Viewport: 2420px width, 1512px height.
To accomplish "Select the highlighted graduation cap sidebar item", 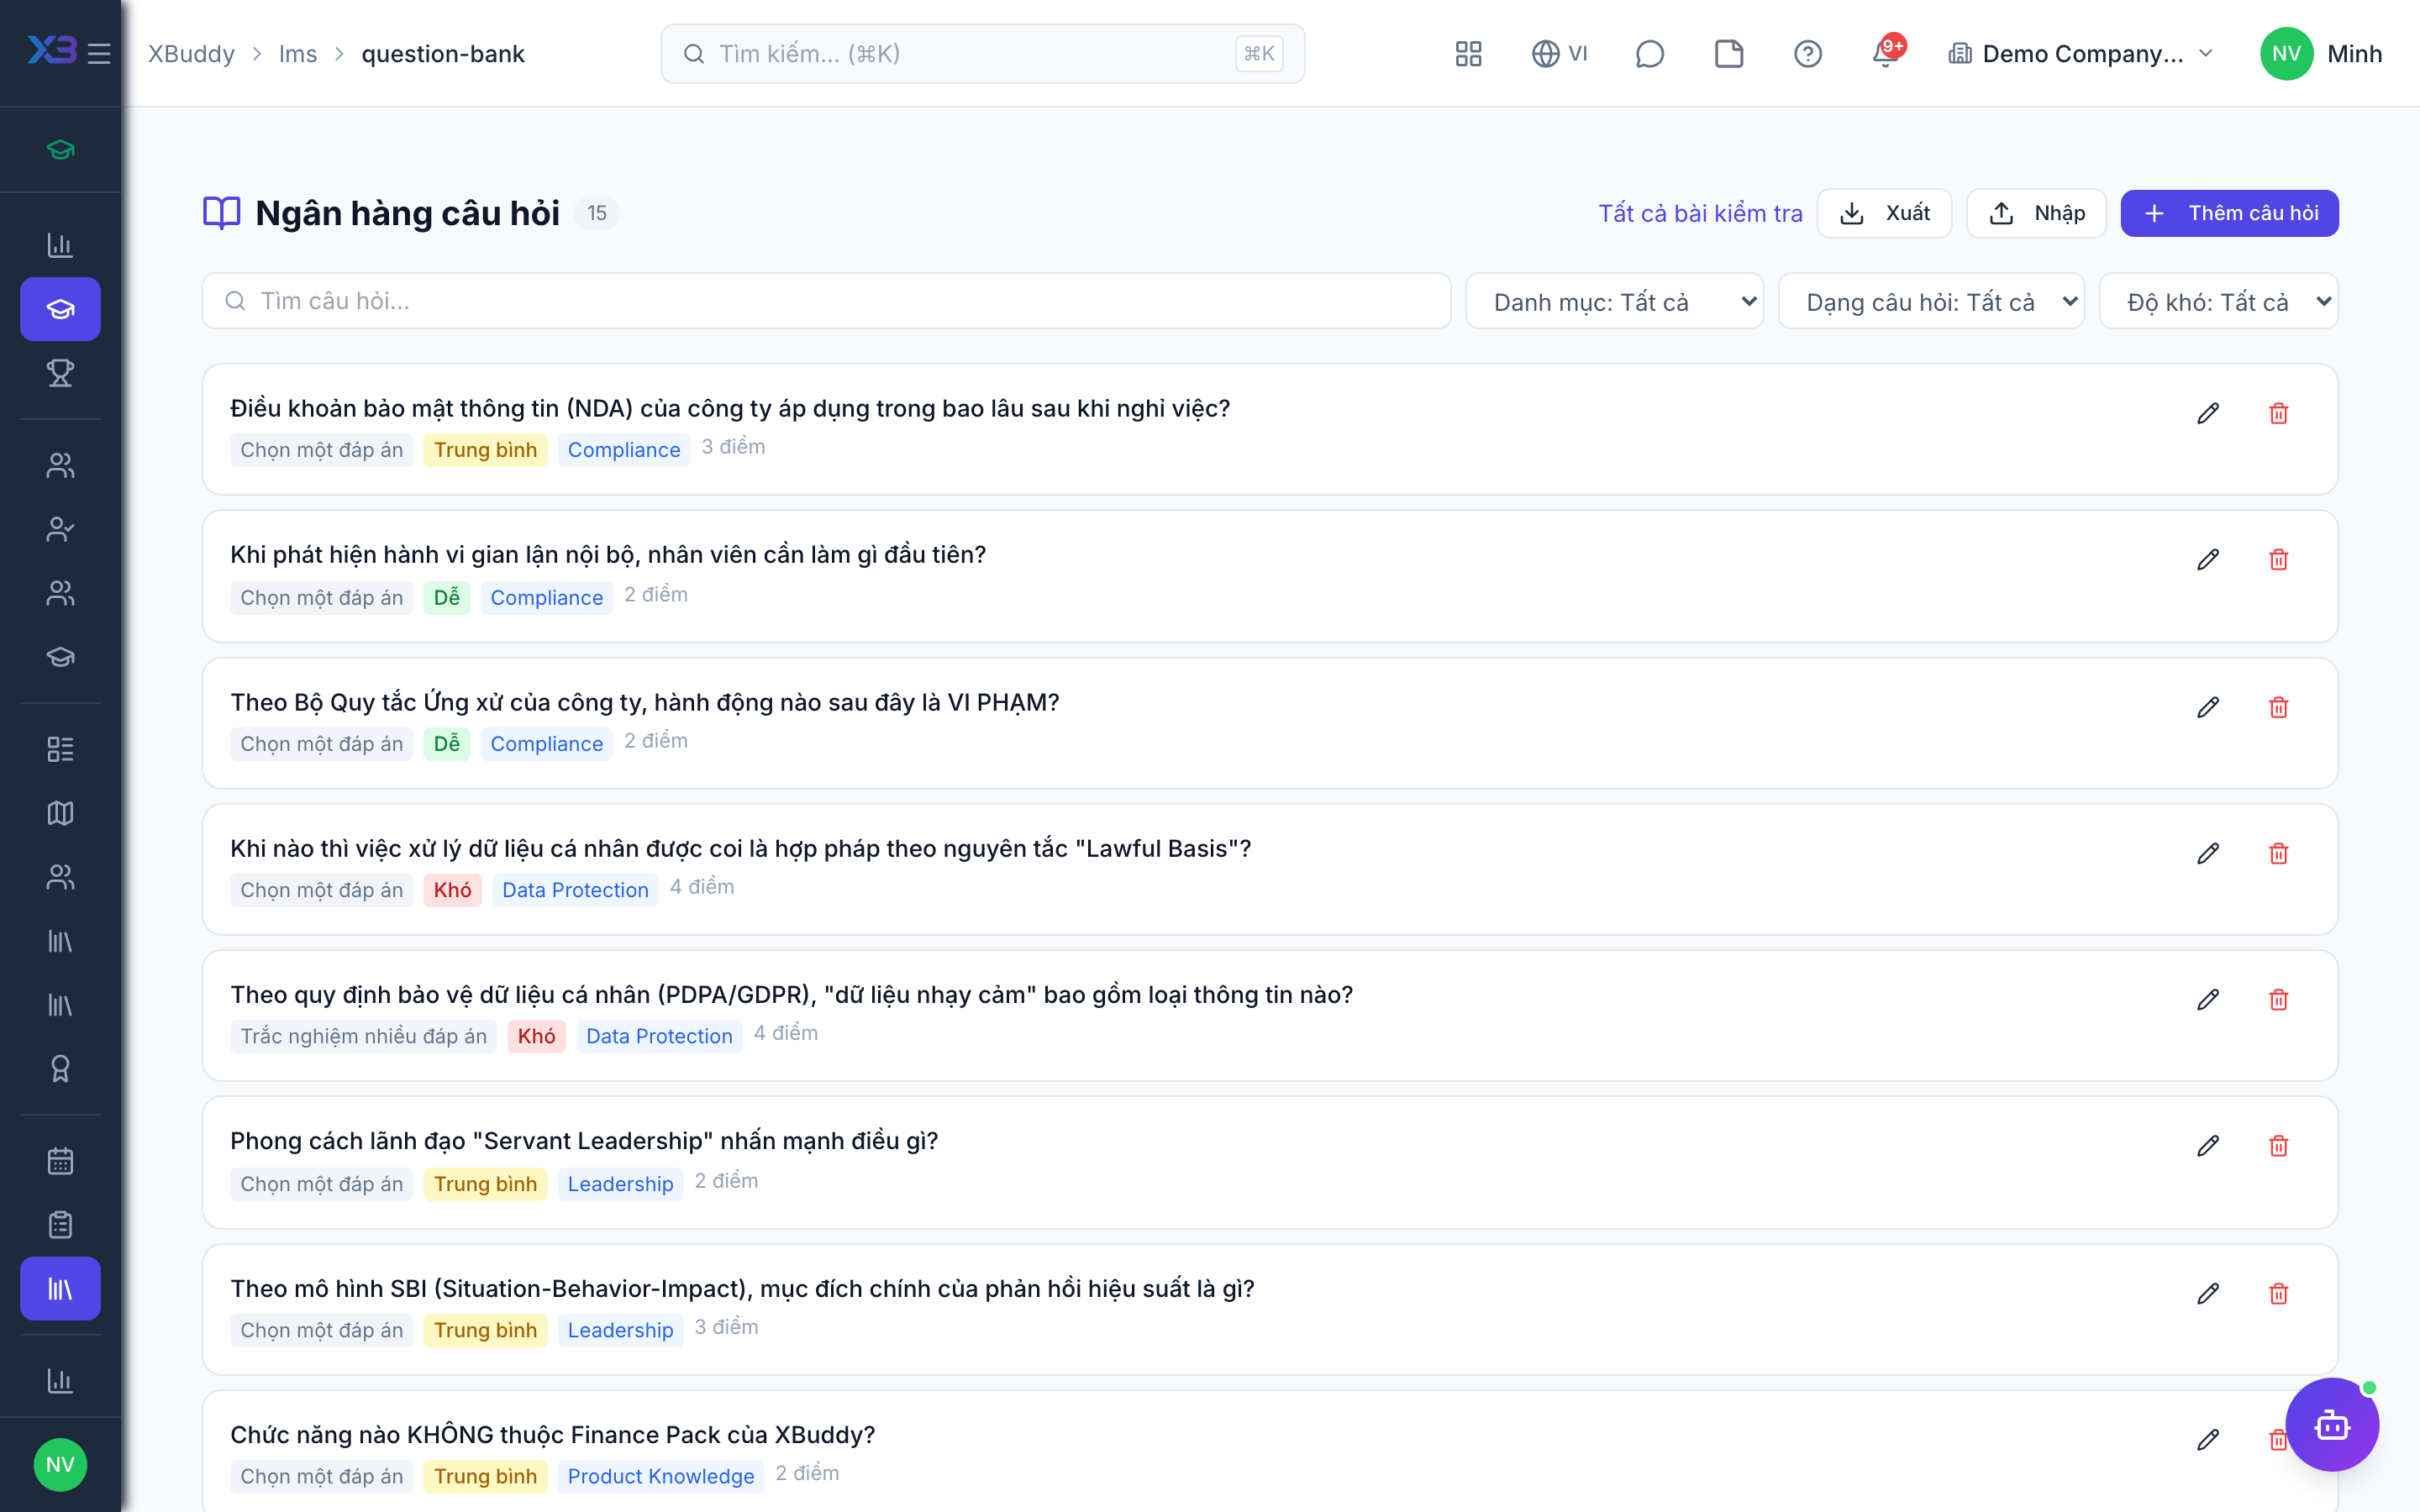I will click(x=60, y=309).
